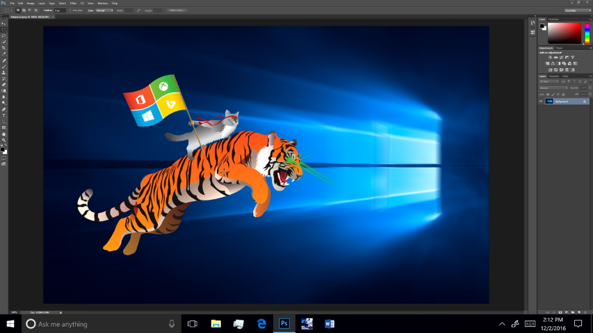The height and width of the screenshot is (333, 593).
Task: Open the Window menu
Action: (102, 3)
